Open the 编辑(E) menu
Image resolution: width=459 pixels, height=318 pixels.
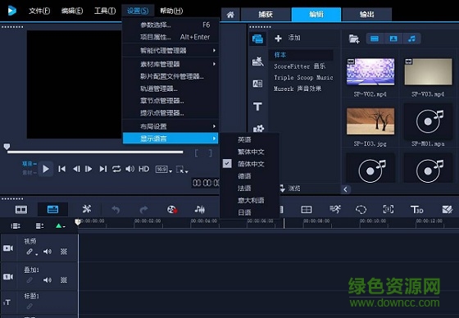point(72,11)
